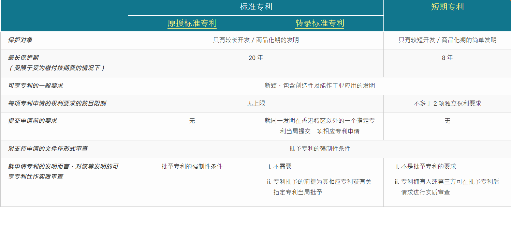This screenshot has height=230, width=511.
Task: Click the 不是批予专利的要求 list item
Action: coord(428,166)
